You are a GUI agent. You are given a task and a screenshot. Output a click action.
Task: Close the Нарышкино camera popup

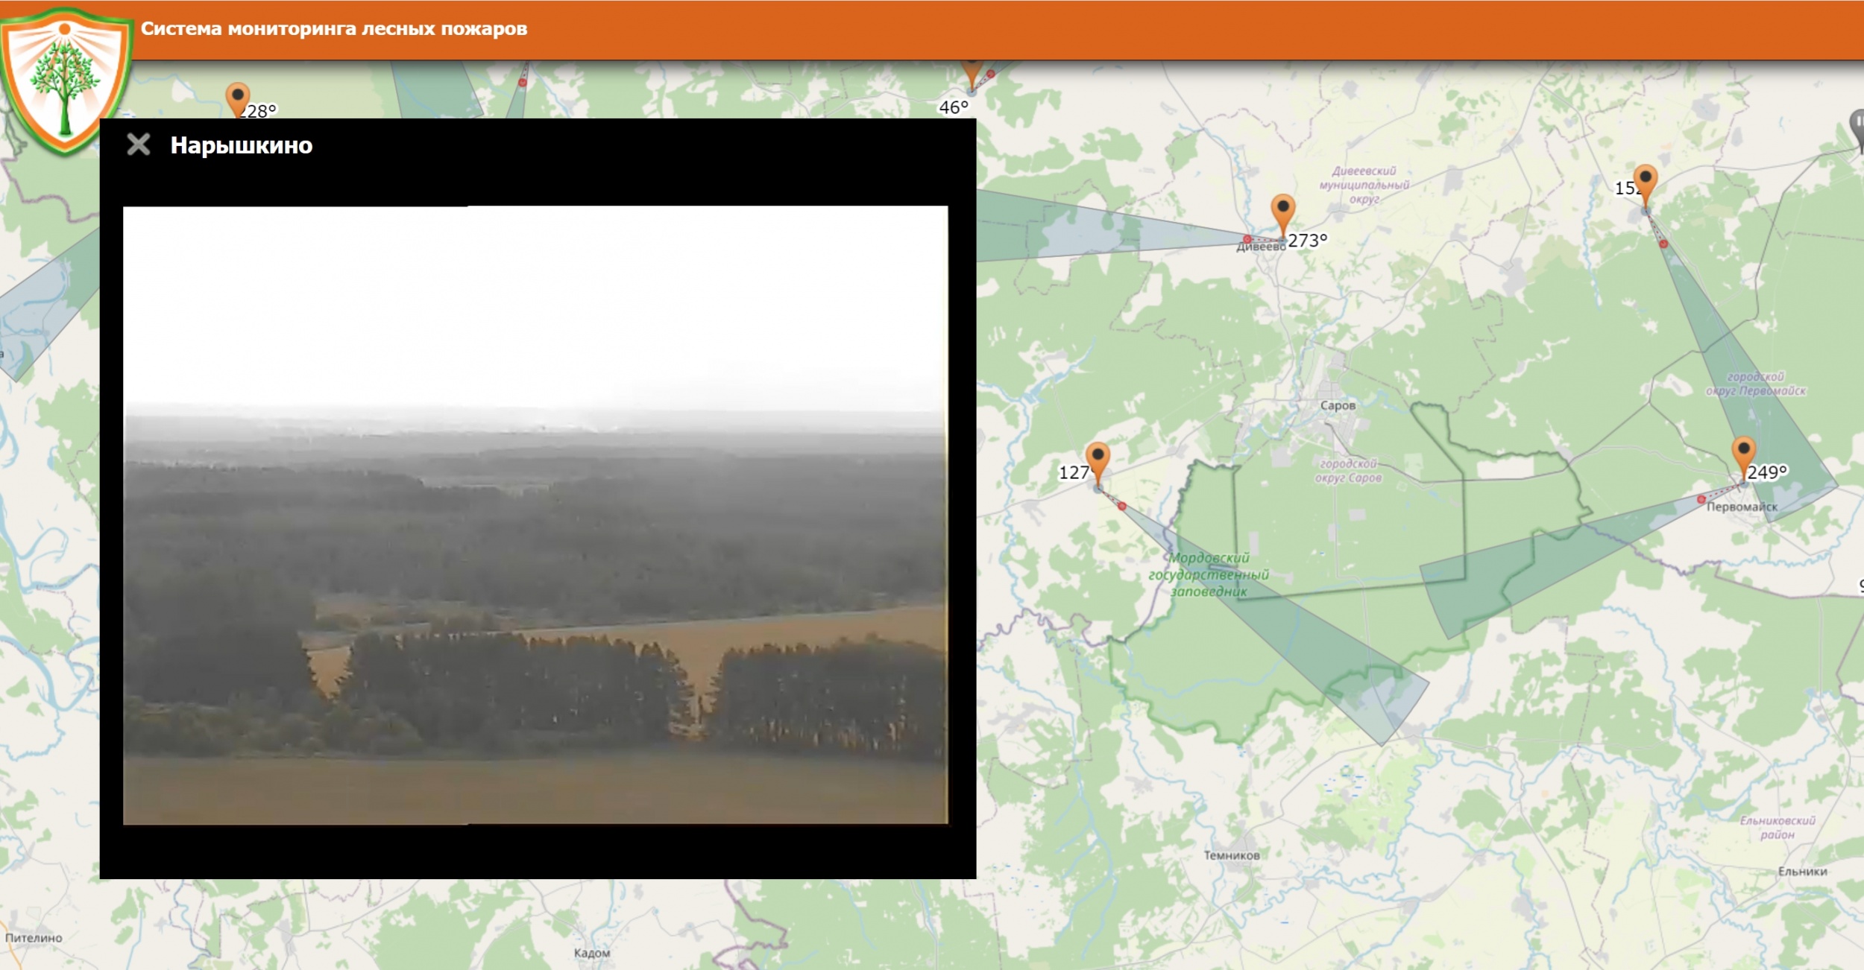[x=139, y=145]
